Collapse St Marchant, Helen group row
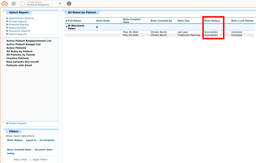 pos(67,27)
